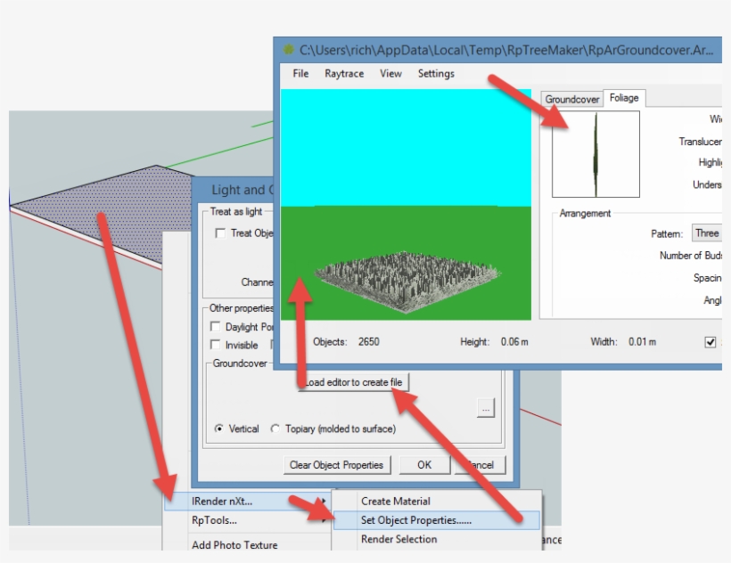Viewport: 731px width, 563px height.
Task: Open the File menu
Action: [300, 73]
